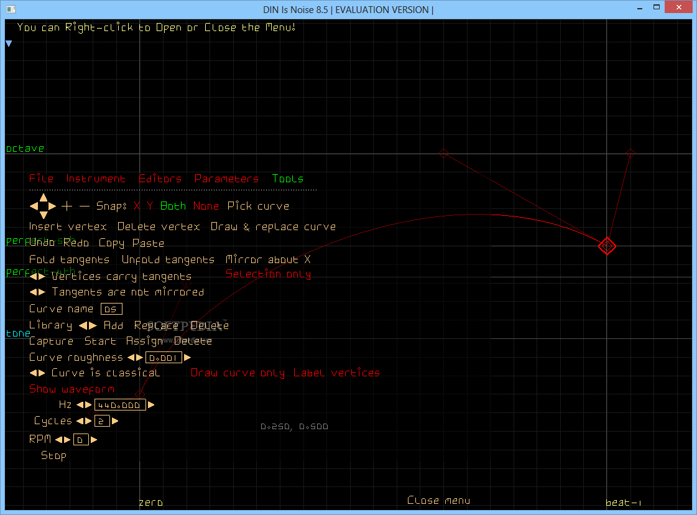Toggle Show waveform option
The width and height of the screenshot is (697, 515).
[x=72, y=389]
